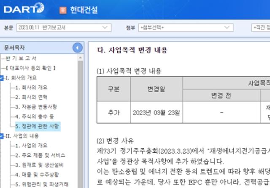Open 2. 주요 제품 및 서비스
The image size is (270, 188).
click(40, 155)
